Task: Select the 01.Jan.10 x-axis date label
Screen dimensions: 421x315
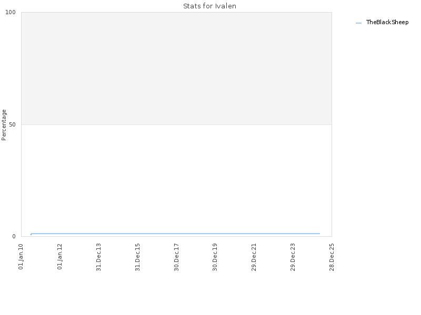Action: click(x=21, y=256)
